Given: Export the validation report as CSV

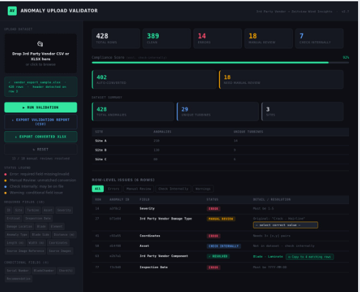Looking at the screenshot, I should click(41, 122).
